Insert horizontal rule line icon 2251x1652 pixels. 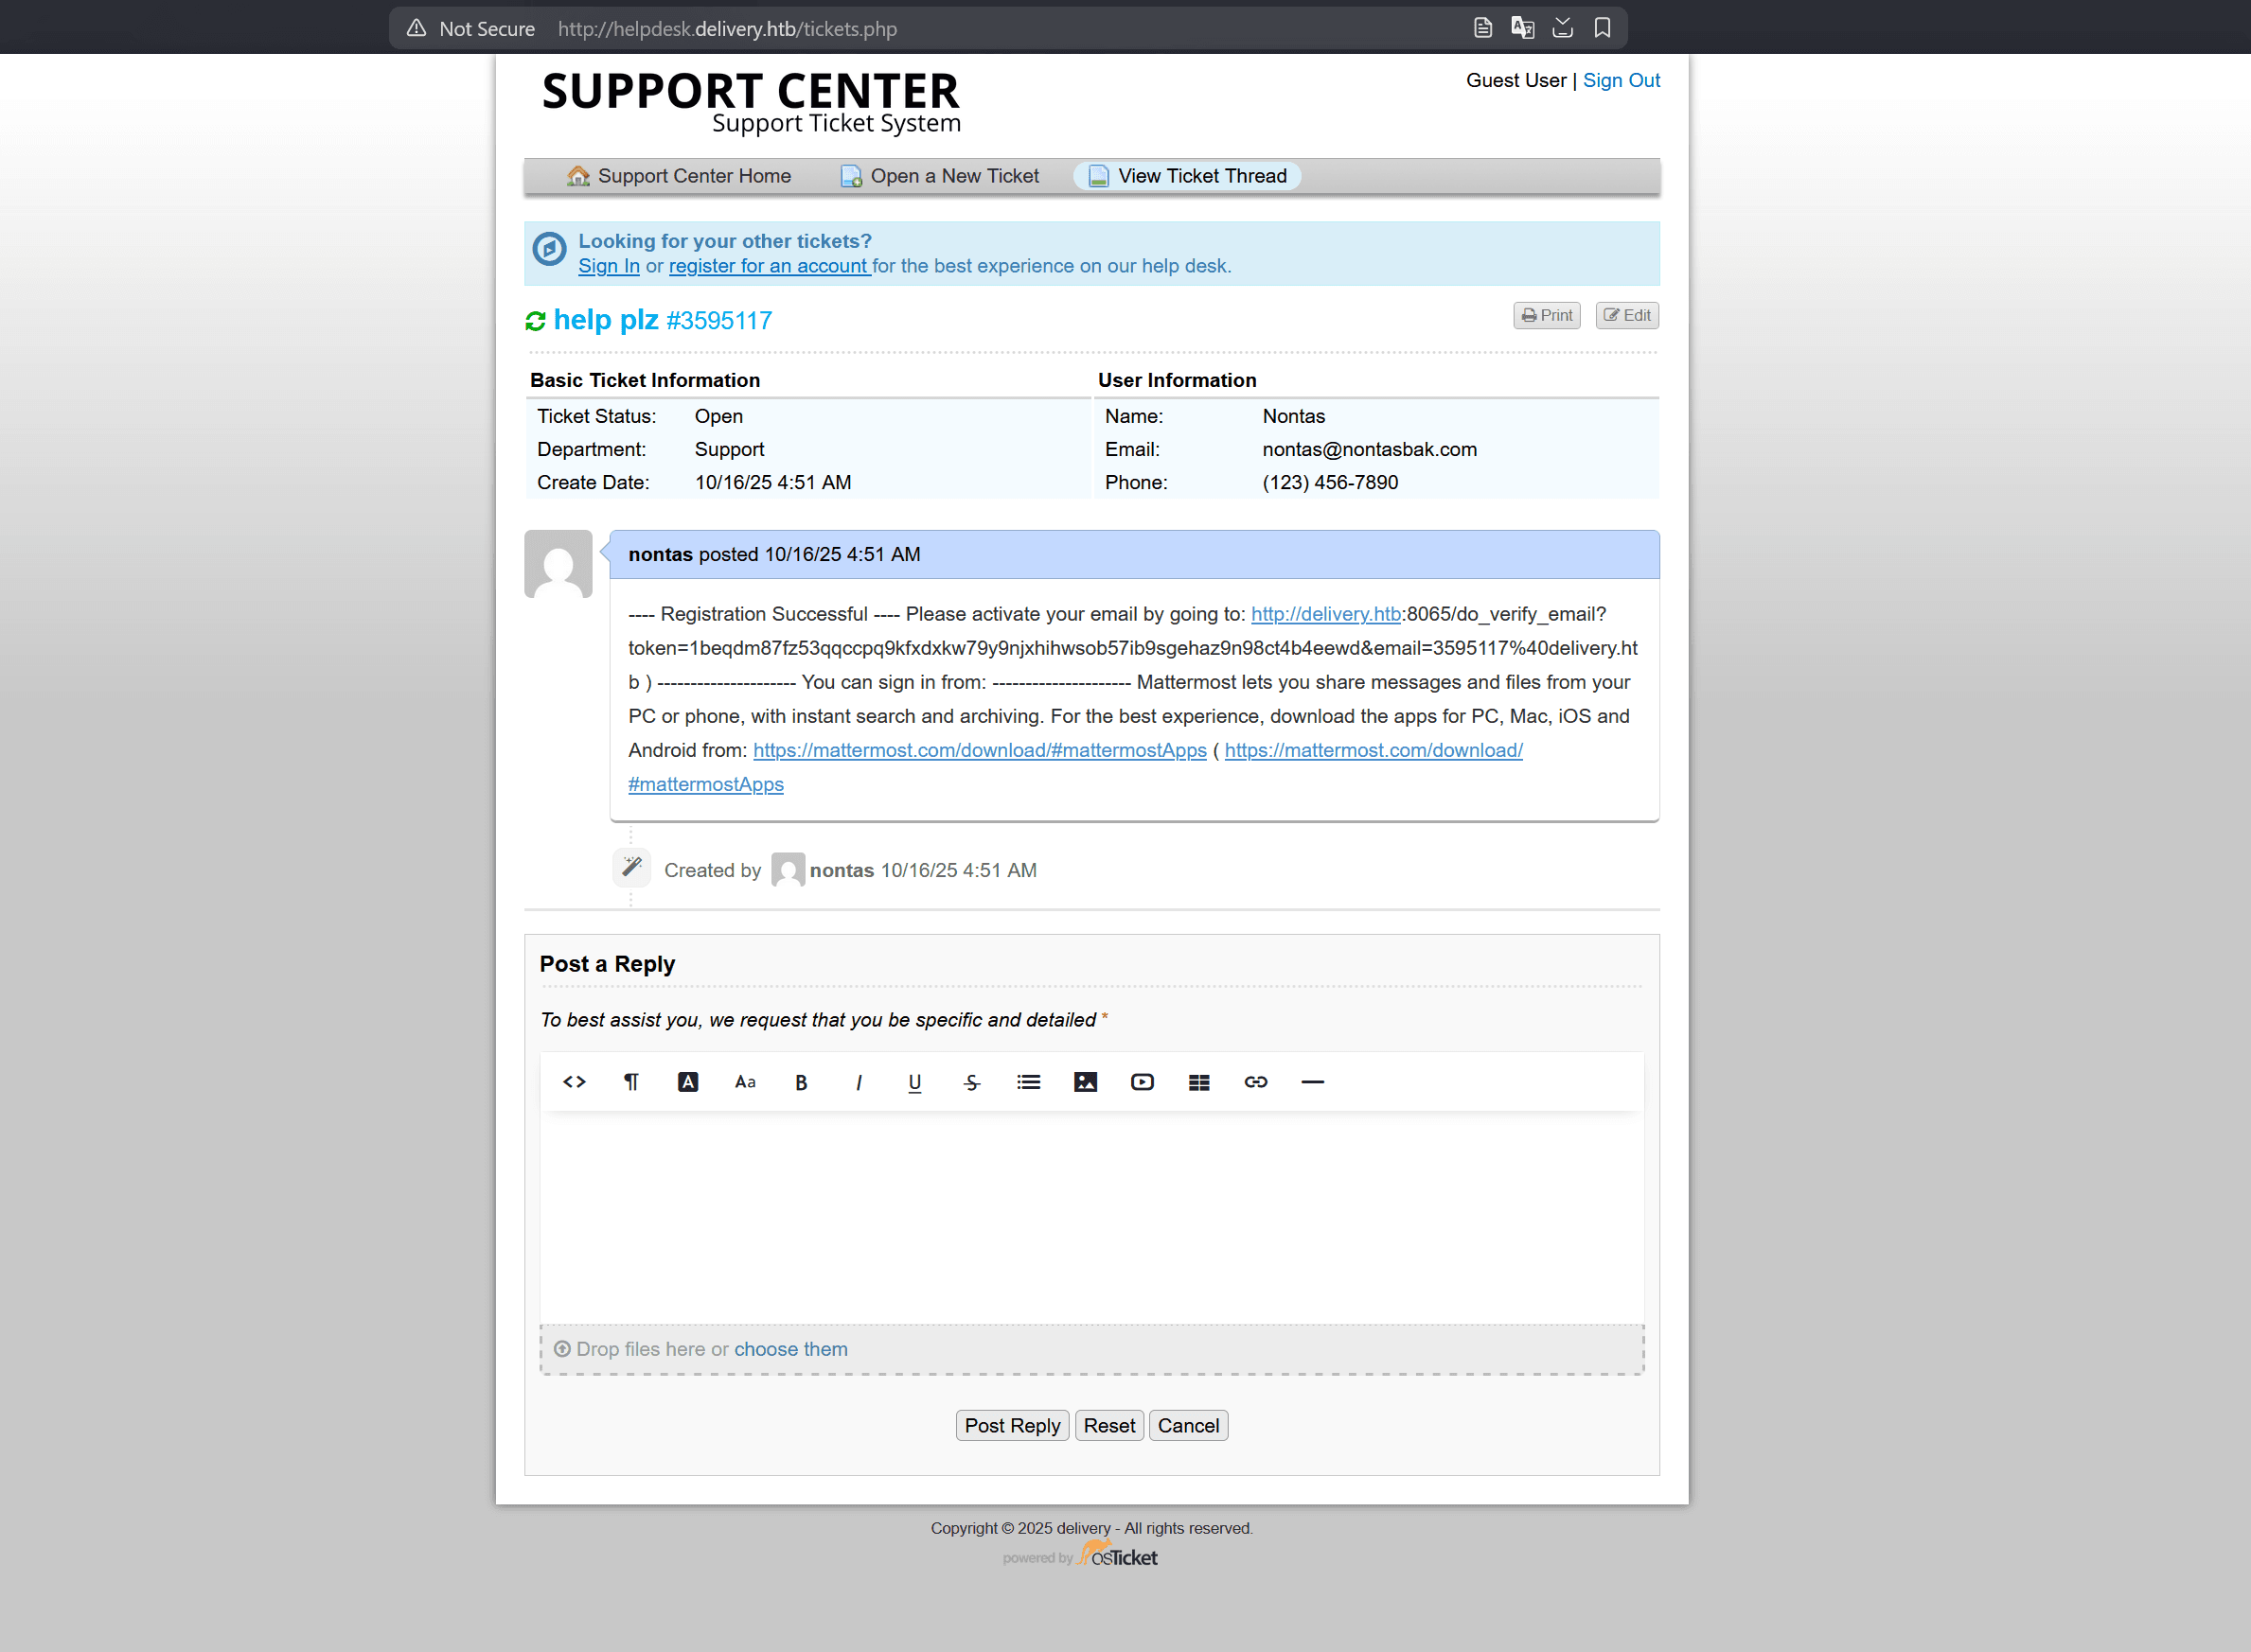(1313, 1082)
